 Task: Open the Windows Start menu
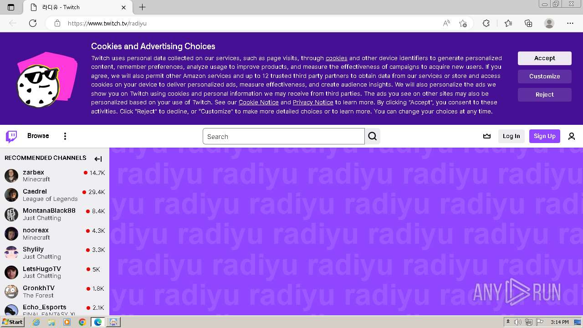(12, 322)
